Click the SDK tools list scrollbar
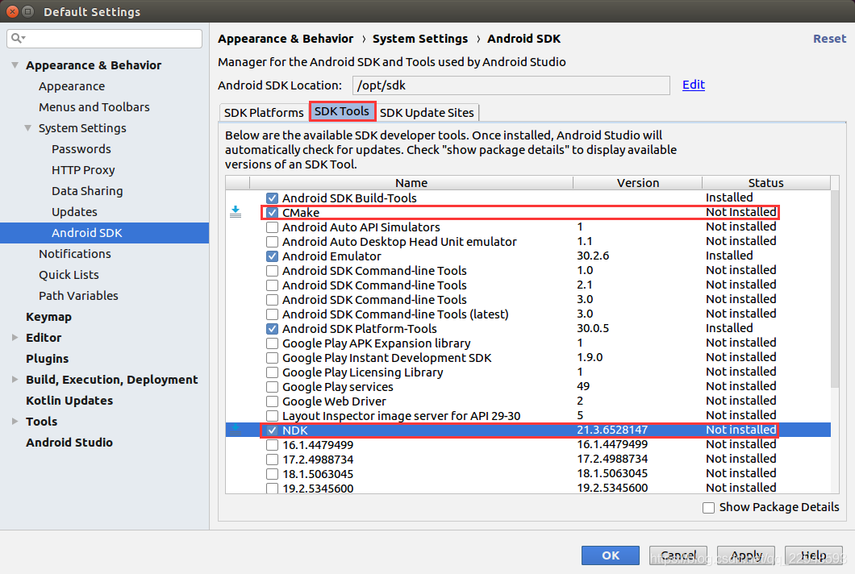Viewport: 855px width, 574px height. 835,289
